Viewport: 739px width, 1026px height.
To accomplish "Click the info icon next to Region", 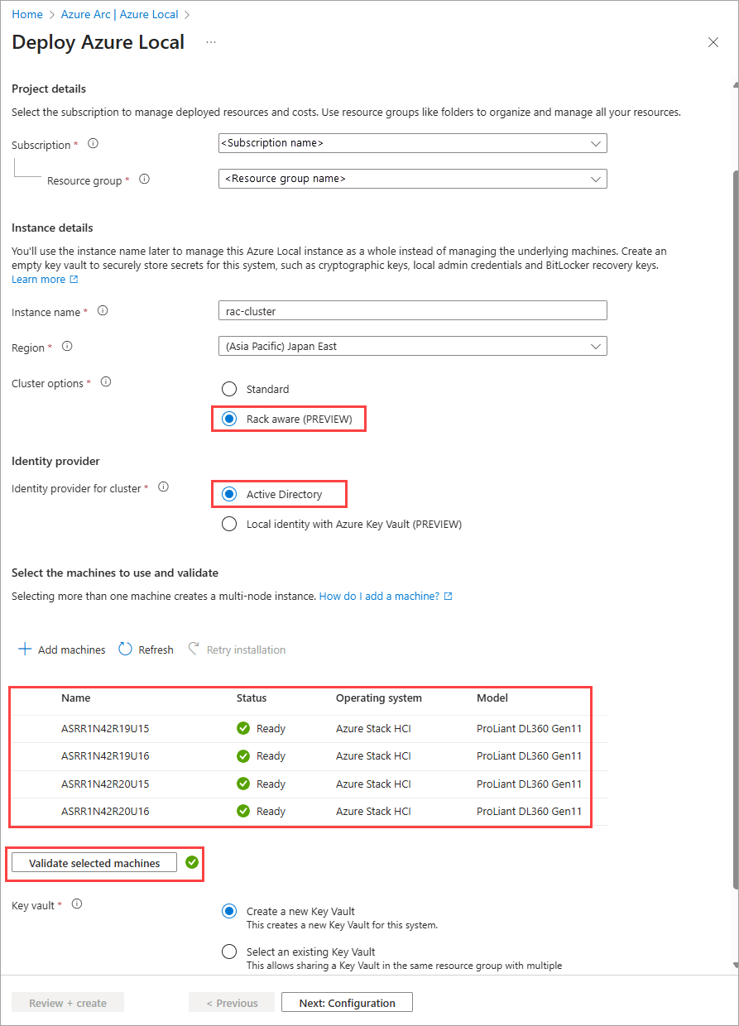I will point(67,347).
